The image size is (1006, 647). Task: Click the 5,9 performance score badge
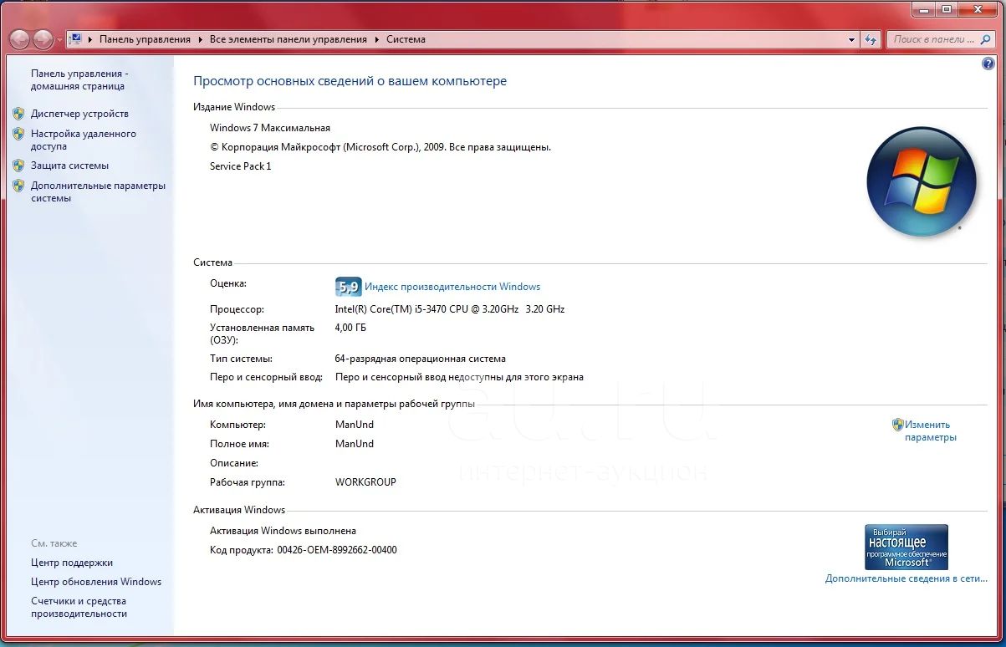tap(348, 287)
